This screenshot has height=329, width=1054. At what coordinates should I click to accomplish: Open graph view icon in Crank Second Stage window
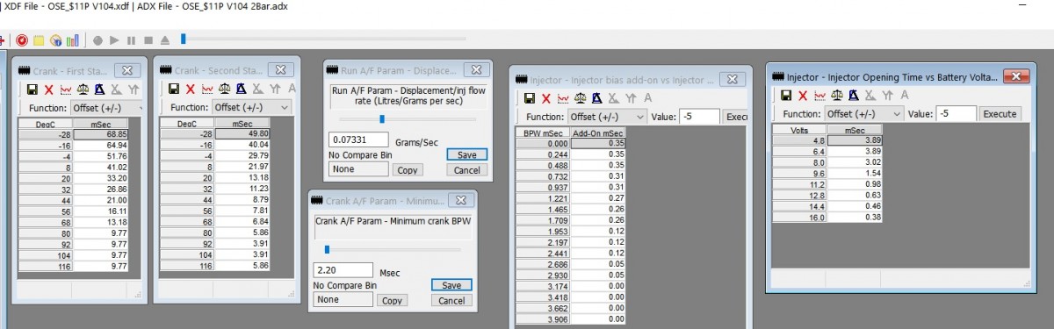207,89
